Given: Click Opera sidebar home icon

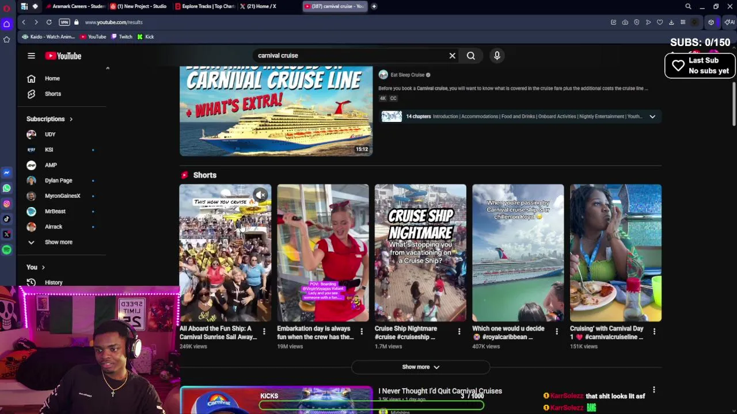Looking at the screenshot, I should pos(7,24).
